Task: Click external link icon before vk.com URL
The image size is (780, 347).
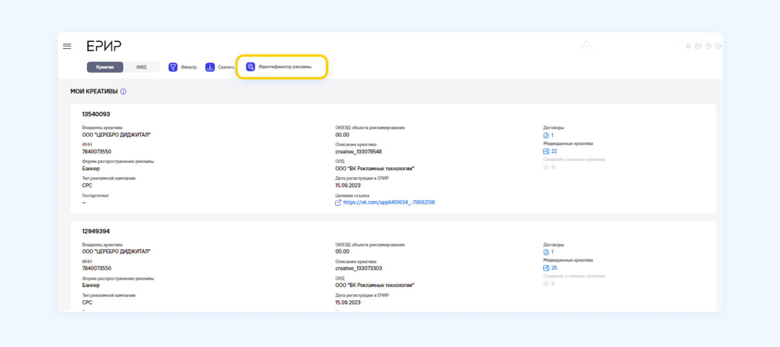Action: click(338, 202)
